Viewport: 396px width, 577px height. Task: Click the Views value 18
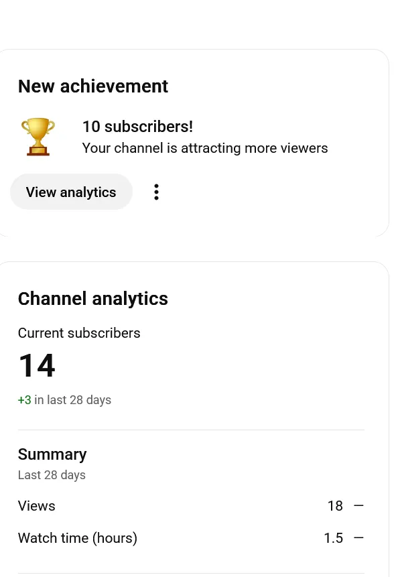(335, 506)
